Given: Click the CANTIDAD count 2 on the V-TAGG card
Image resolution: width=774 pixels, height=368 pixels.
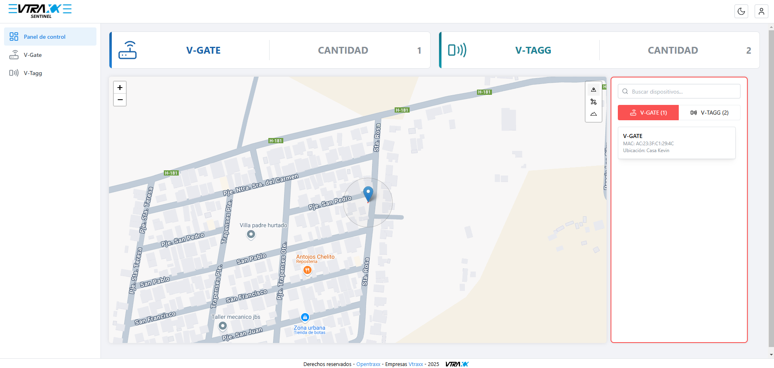Looking at the screenshot, I should click(749, 50).
